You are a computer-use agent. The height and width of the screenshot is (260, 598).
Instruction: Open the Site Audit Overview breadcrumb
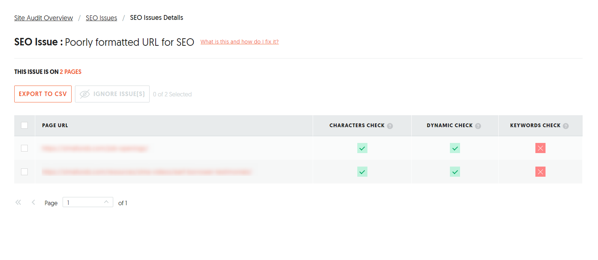[43, 18]
